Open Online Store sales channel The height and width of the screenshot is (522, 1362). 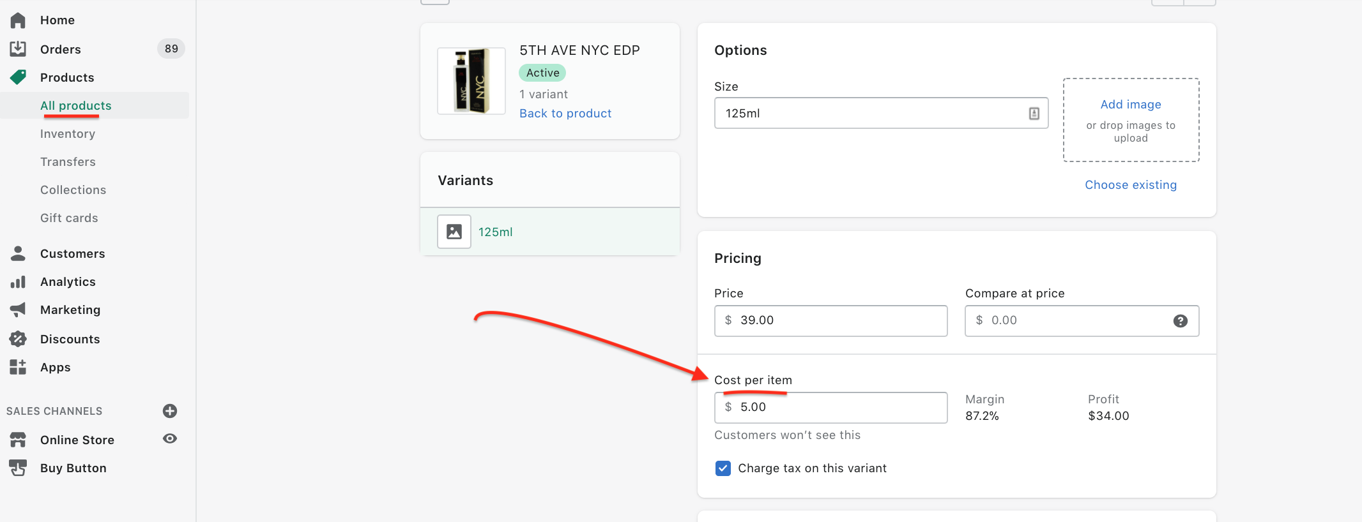[77, 440]
